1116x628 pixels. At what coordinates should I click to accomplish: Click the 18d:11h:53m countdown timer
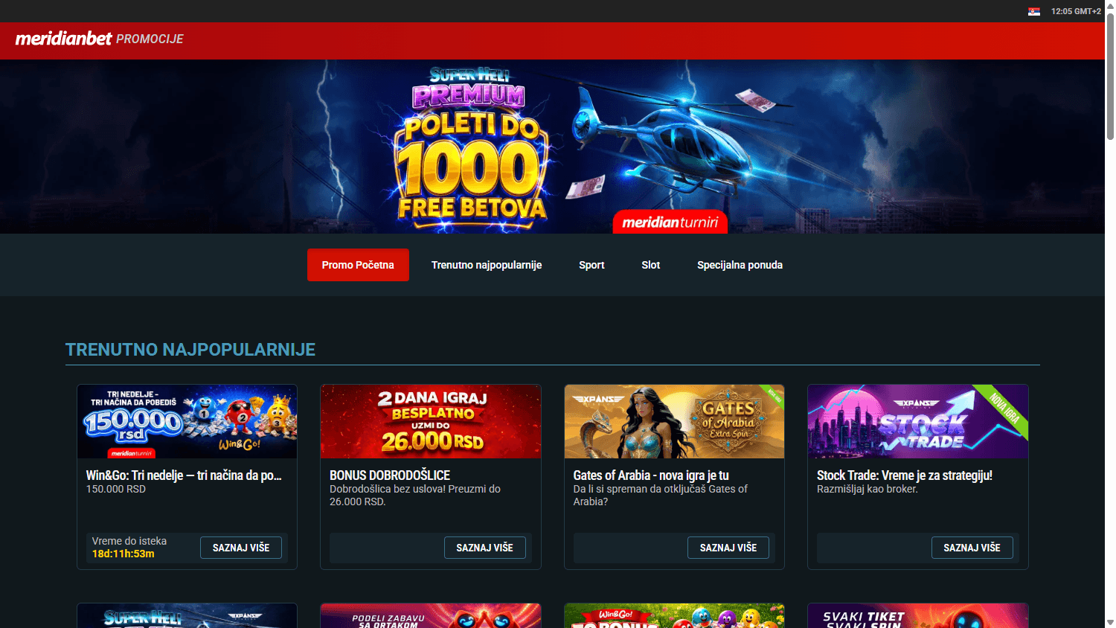[124, 554]
